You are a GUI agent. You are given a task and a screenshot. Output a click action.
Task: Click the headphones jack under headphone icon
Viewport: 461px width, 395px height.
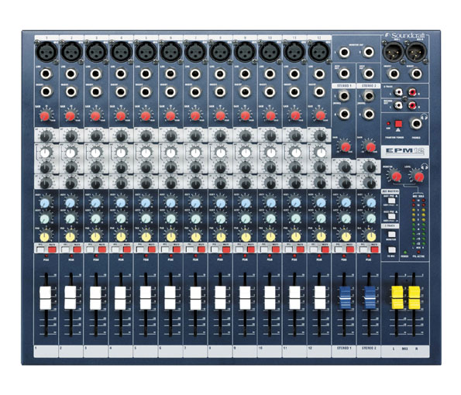pos(416,124)
